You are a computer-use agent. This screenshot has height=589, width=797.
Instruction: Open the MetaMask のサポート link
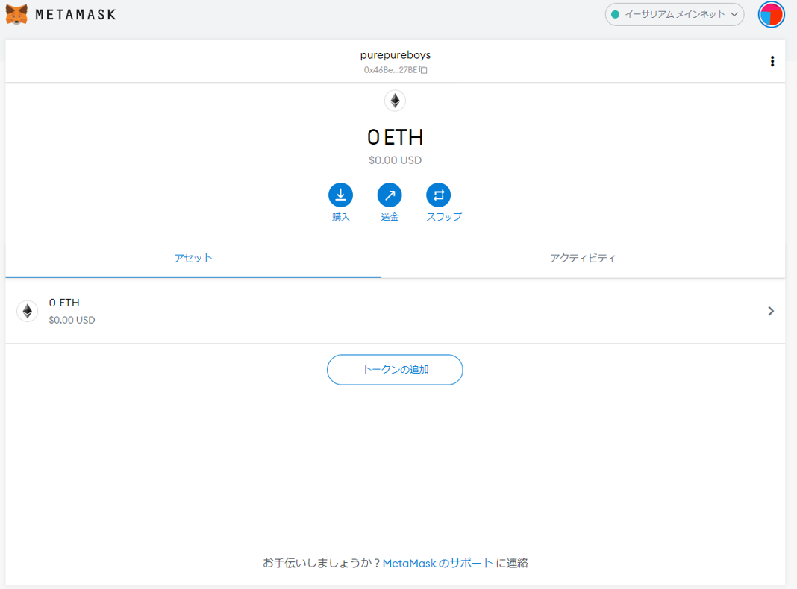437,563
